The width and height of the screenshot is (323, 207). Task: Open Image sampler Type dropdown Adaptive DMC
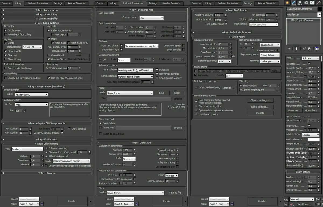31,94
